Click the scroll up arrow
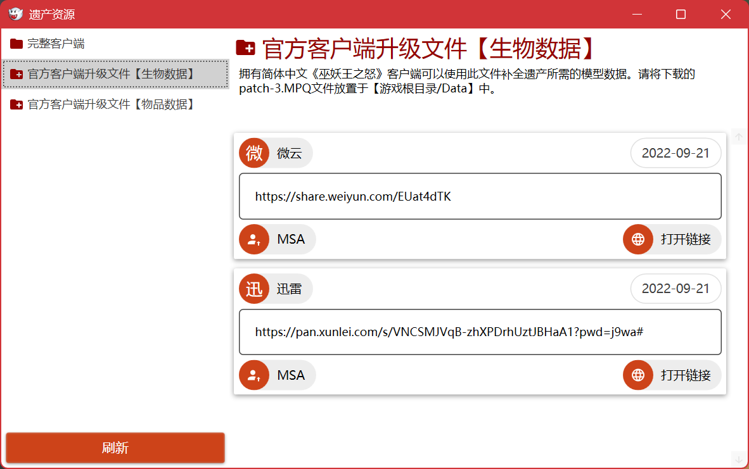749x469 pixels. pyautogui.click(x=738, y=137)
